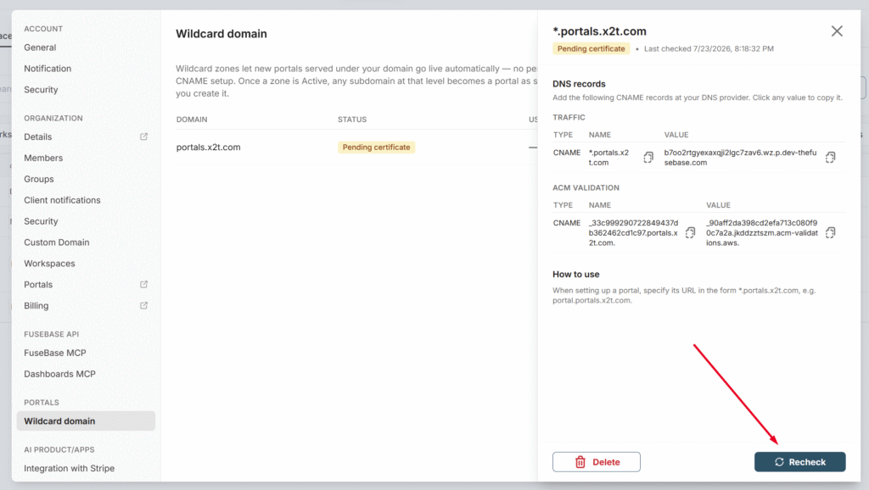Open the Billing menu item
869x490 pixels.
[36, 306]
